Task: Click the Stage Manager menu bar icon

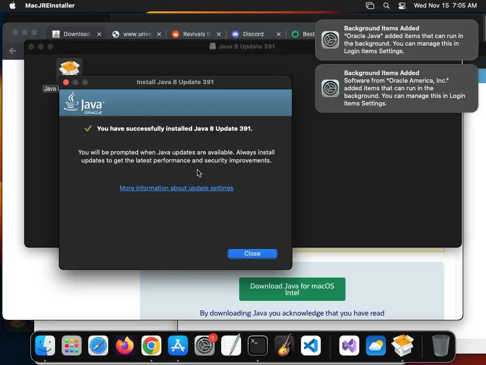Action: click(370, 6)
